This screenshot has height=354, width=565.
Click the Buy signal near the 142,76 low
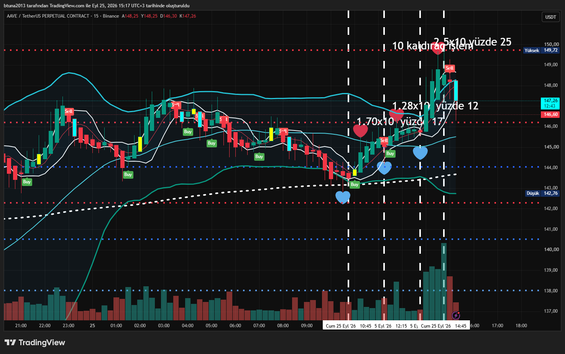coord(355,184)
